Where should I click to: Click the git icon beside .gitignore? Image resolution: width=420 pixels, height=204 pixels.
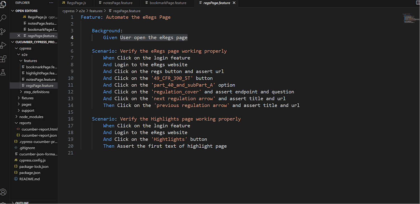point(16,148)
